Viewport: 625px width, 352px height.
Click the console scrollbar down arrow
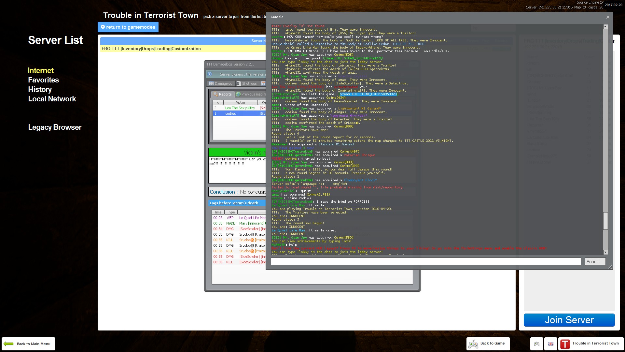click(x=605, y=252)
